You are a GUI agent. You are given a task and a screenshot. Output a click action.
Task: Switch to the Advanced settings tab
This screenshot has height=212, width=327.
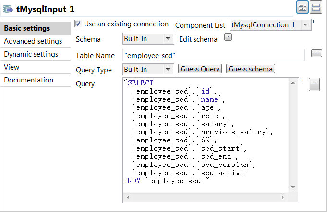click(x=33, y=41)
